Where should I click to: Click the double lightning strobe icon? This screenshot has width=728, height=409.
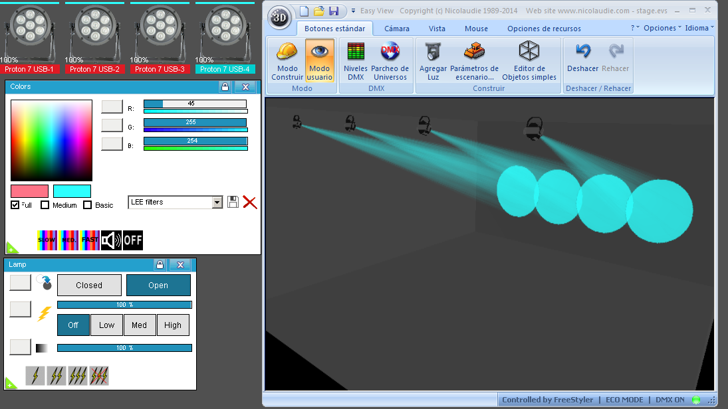coord(57,376)
